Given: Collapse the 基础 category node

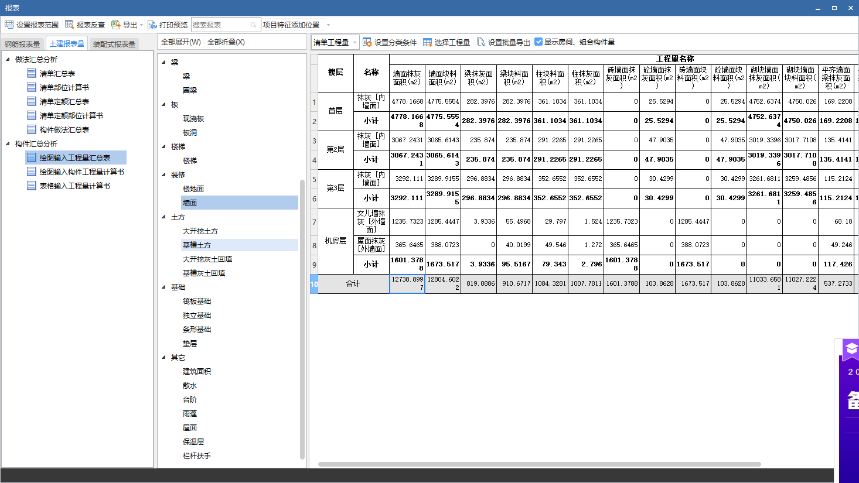Looking at the screenshot, I should click(164, 287).
